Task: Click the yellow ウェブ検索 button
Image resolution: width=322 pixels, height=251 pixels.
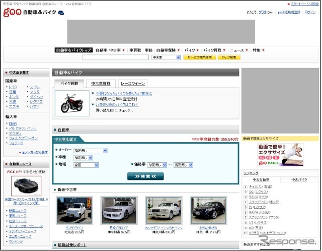Action: [x=229, y=57]
